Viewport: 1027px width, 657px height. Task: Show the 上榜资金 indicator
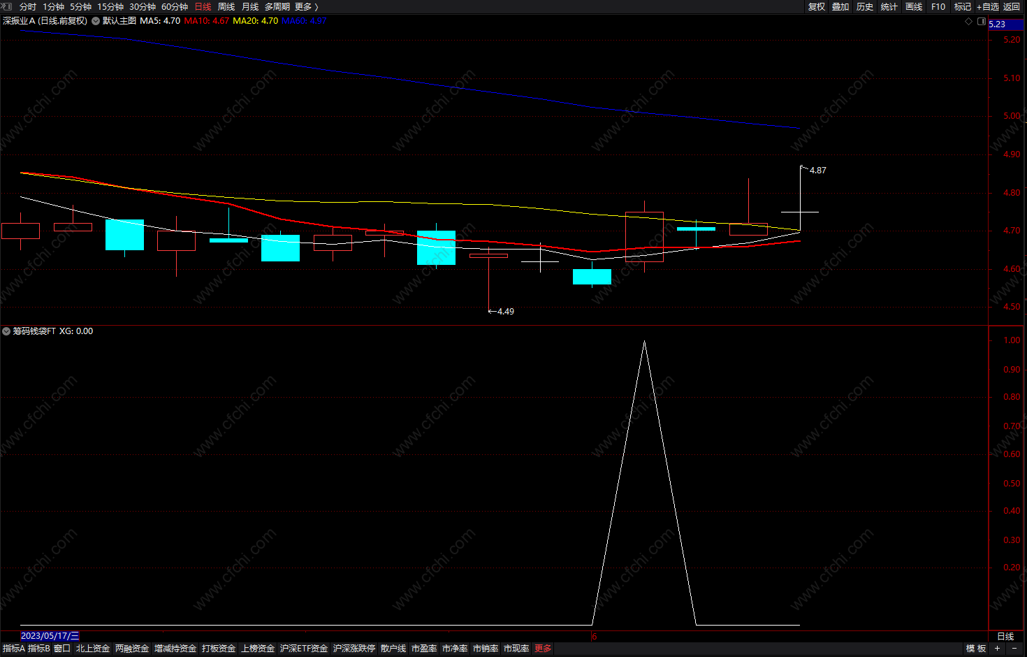pyautogui.click(x=258, y=649)
